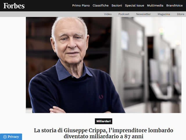Open the Newsletter link

click(x=143, y=14)
